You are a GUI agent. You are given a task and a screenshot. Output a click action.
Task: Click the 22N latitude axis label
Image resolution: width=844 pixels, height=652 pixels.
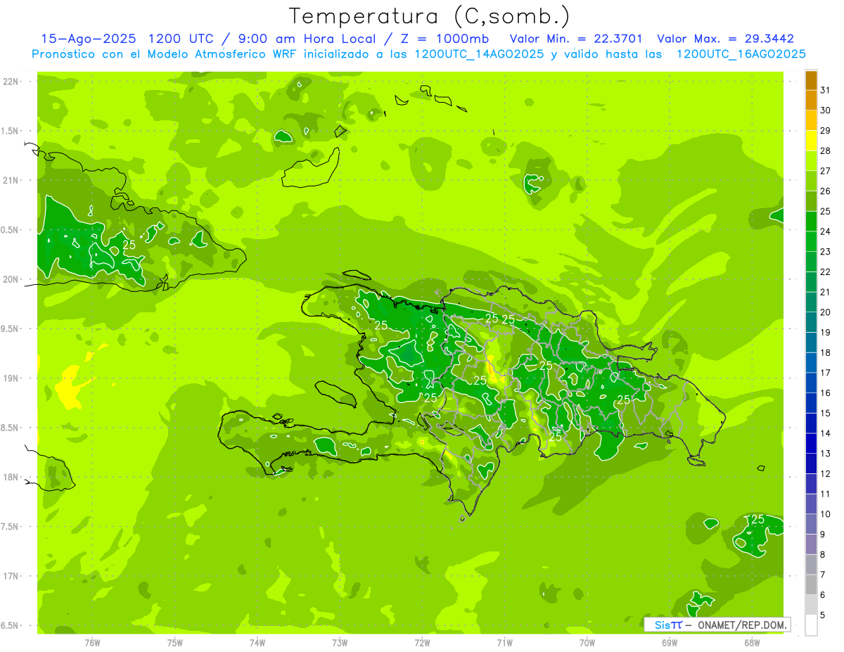coord(11,82)
